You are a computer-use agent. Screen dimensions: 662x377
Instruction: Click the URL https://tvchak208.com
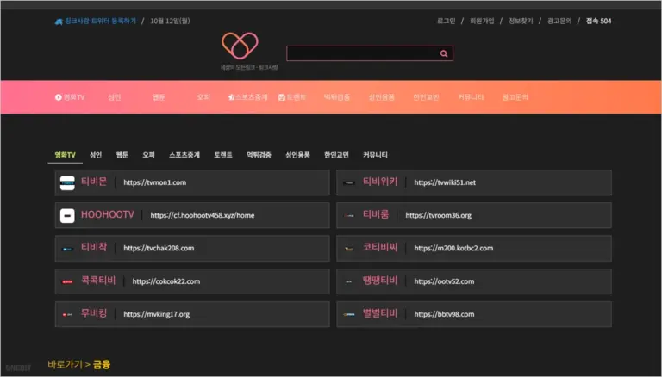(x=159, y=249)
